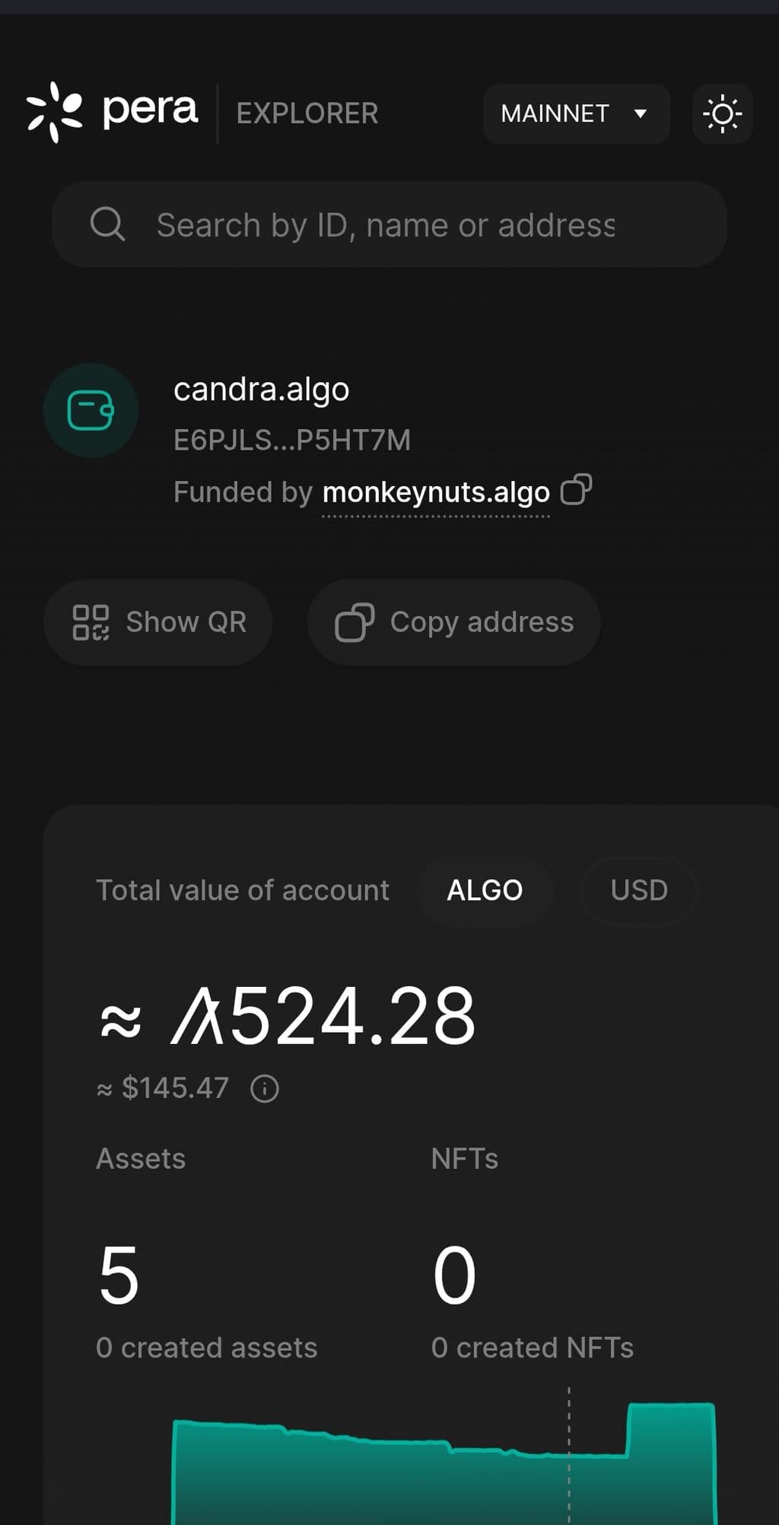
Task: Click the Show QR button
Action: [x=158, y=622]
